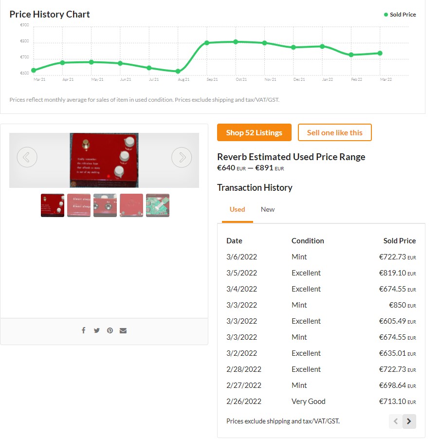Open the New transactions tab
The height and width of the screenshot is (439, 441).
click(267, 209)
